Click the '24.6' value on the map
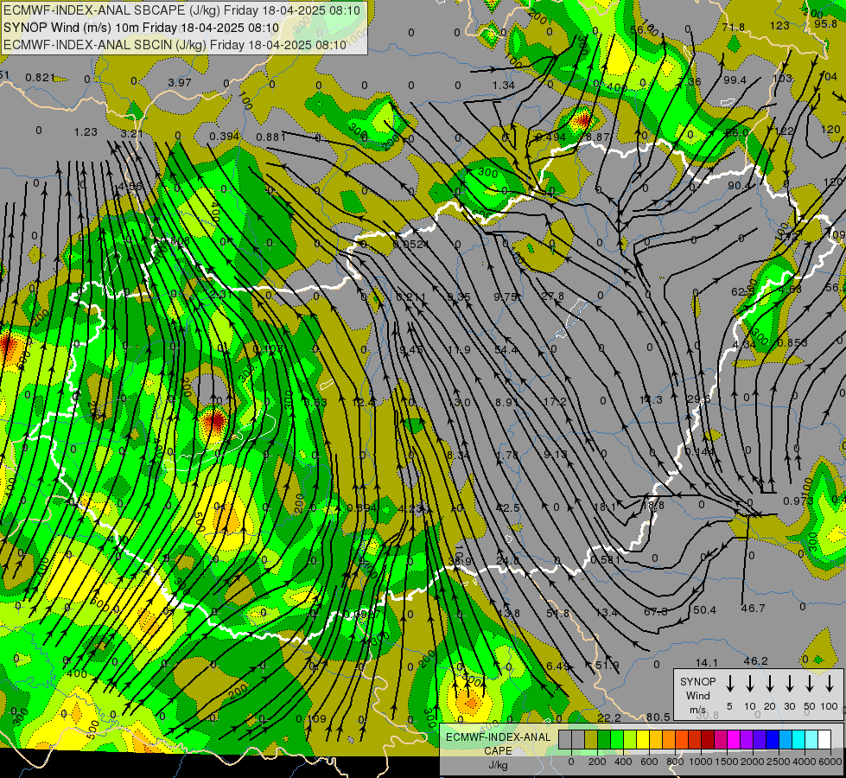Screen dimensions: 846x778 [x=508, y=562]
